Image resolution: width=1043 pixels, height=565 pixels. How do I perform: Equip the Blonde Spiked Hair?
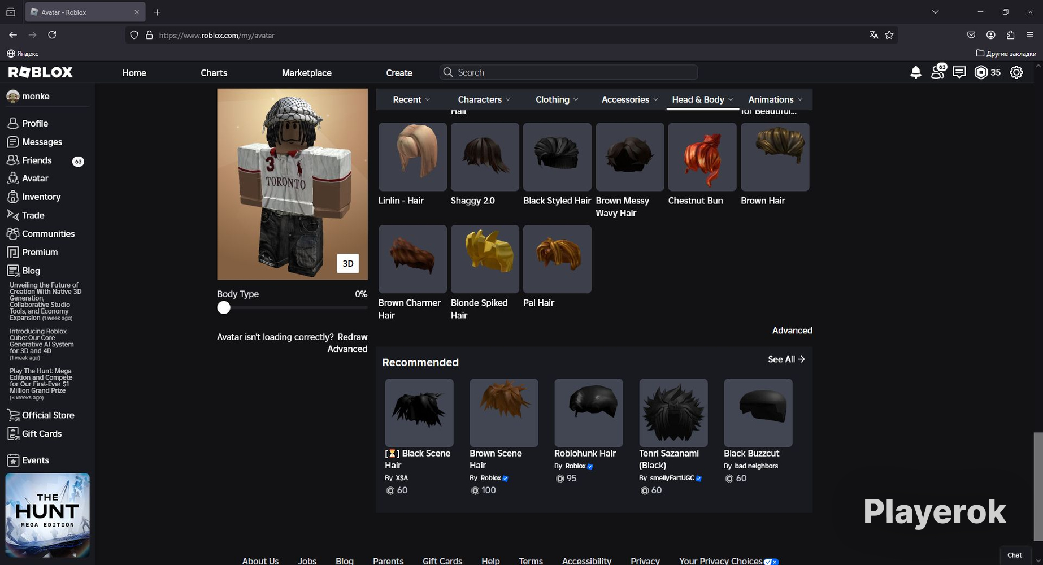(485, 259)
